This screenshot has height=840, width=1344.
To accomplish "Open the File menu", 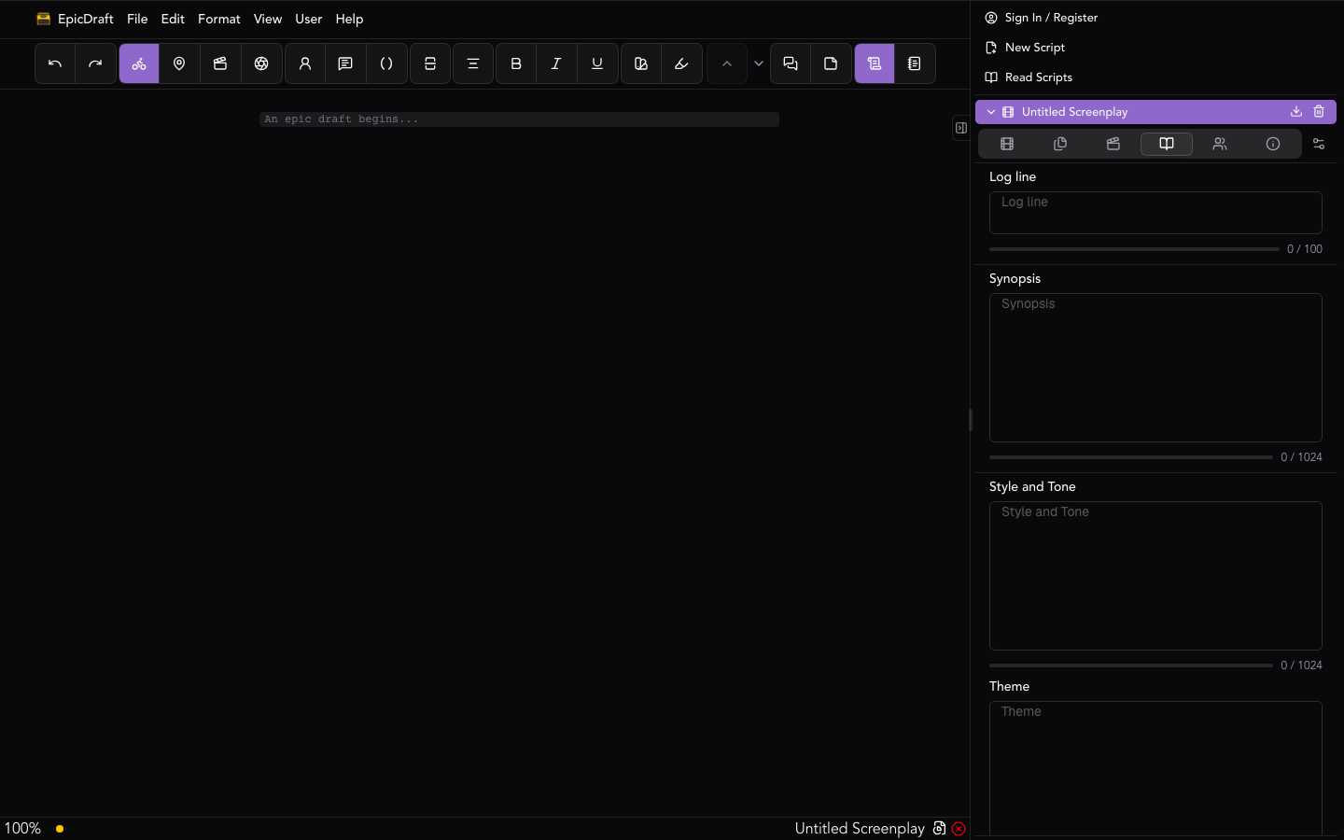I will point(137,19).
